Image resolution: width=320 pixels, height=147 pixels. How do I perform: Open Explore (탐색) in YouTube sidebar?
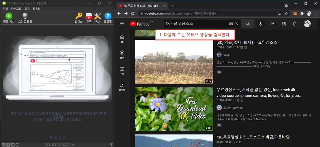pyautogui.click(x=122, y=55)
